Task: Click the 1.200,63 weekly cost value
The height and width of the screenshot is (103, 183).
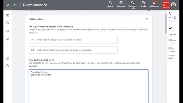Action: (x=173, y=51)
